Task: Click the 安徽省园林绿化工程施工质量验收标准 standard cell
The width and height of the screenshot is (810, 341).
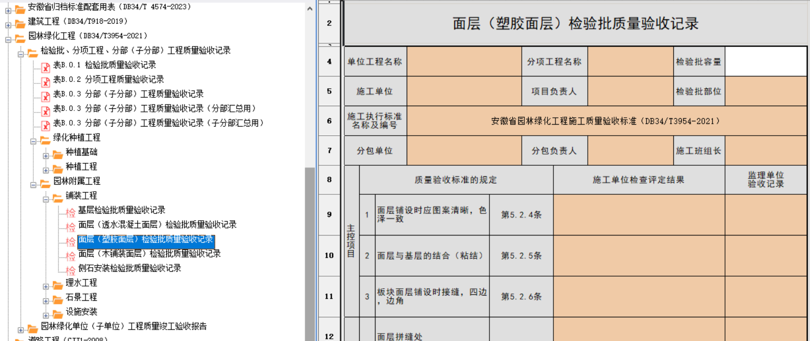Action: (607, 121)
